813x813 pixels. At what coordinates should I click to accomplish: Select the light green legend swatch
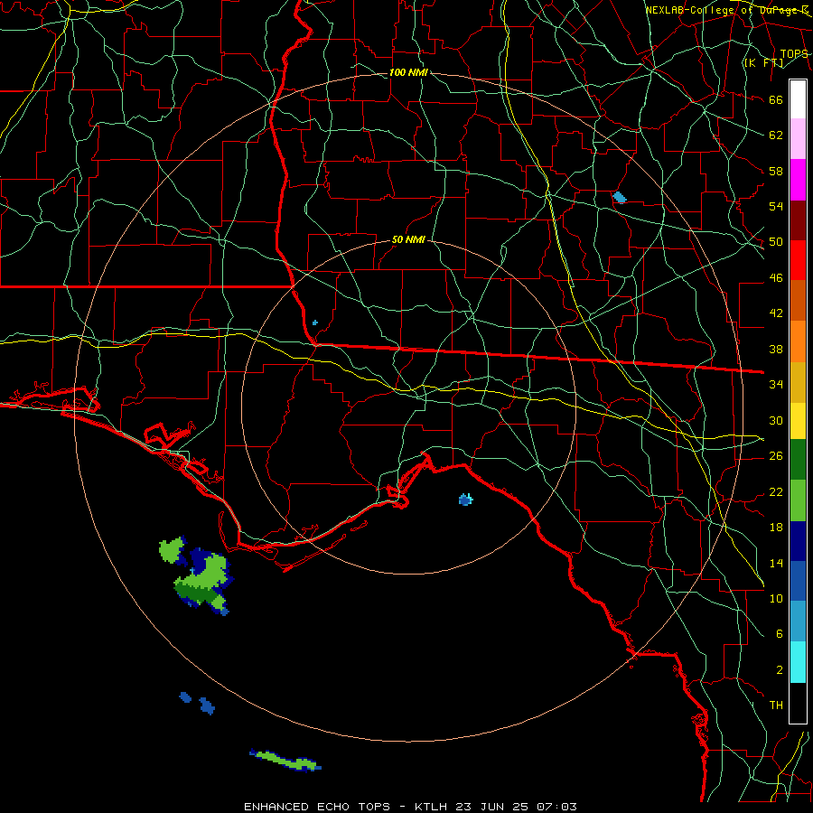[798, 500]
